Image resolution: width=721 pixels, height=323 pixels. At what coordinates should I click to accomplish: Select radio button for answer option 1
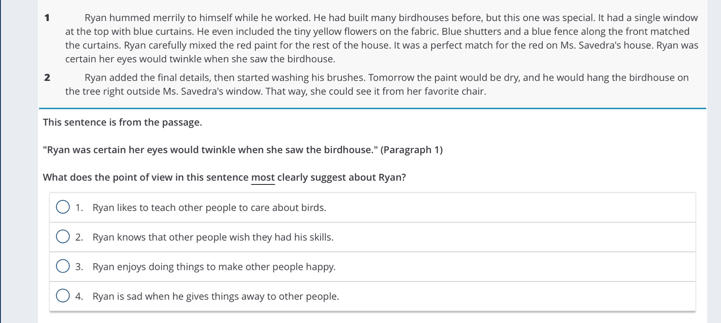coord(63,207)
